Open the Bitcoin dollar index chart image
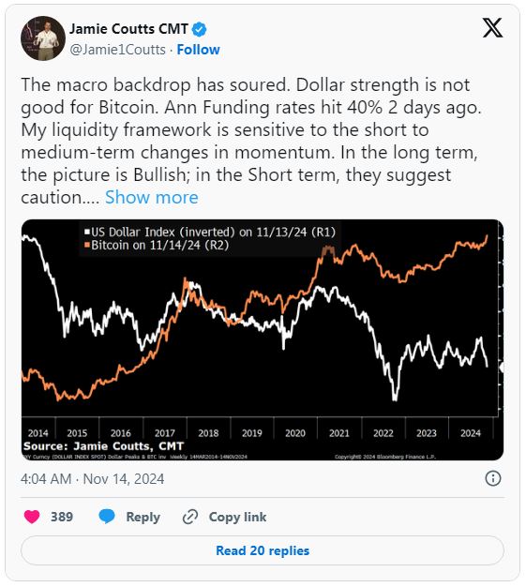Viewport: 526px width, 587px height. (263, 340)
